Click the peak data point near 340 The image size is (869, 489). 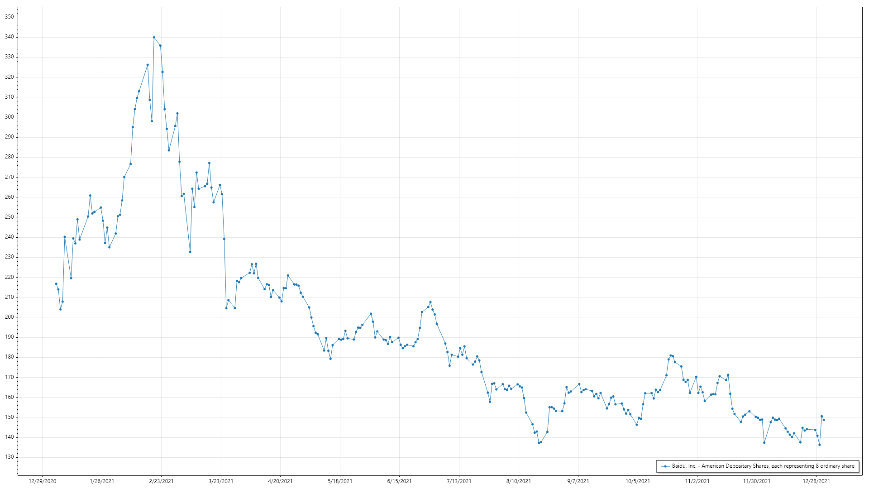154,38
